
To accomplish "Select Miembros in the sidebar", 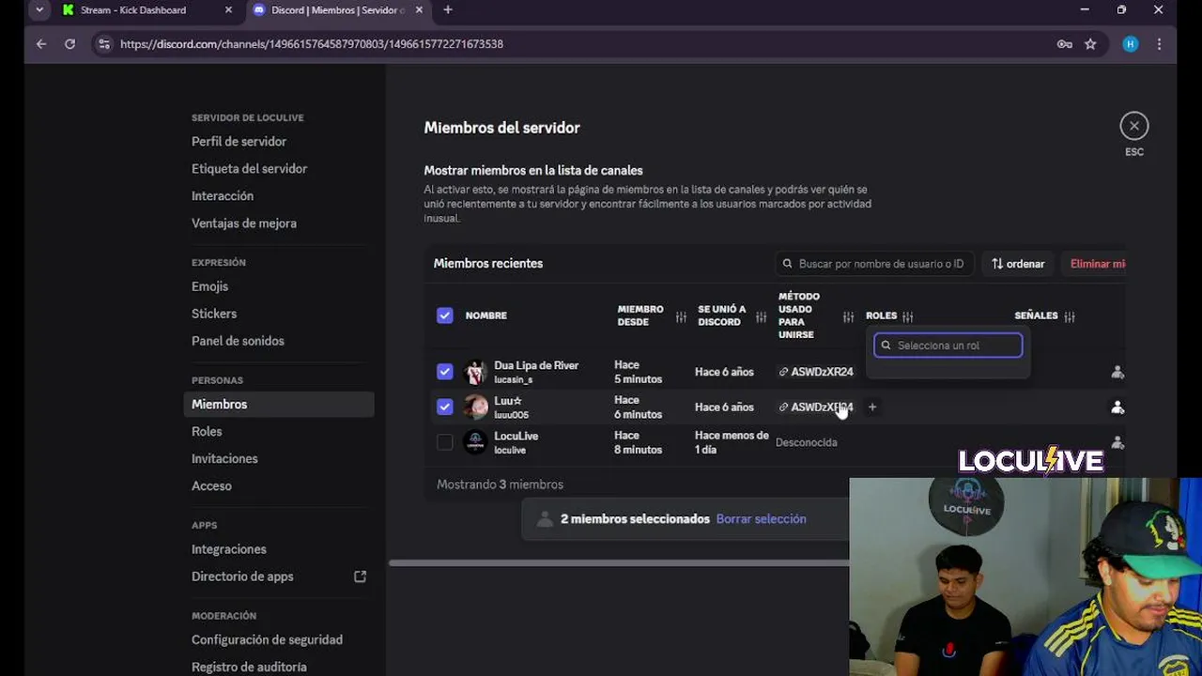I will coord(279,405).
